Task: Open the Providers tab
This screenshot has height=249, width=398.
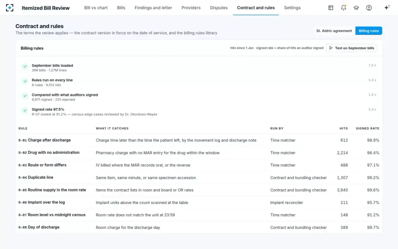Action: click(x=191, y=8)
